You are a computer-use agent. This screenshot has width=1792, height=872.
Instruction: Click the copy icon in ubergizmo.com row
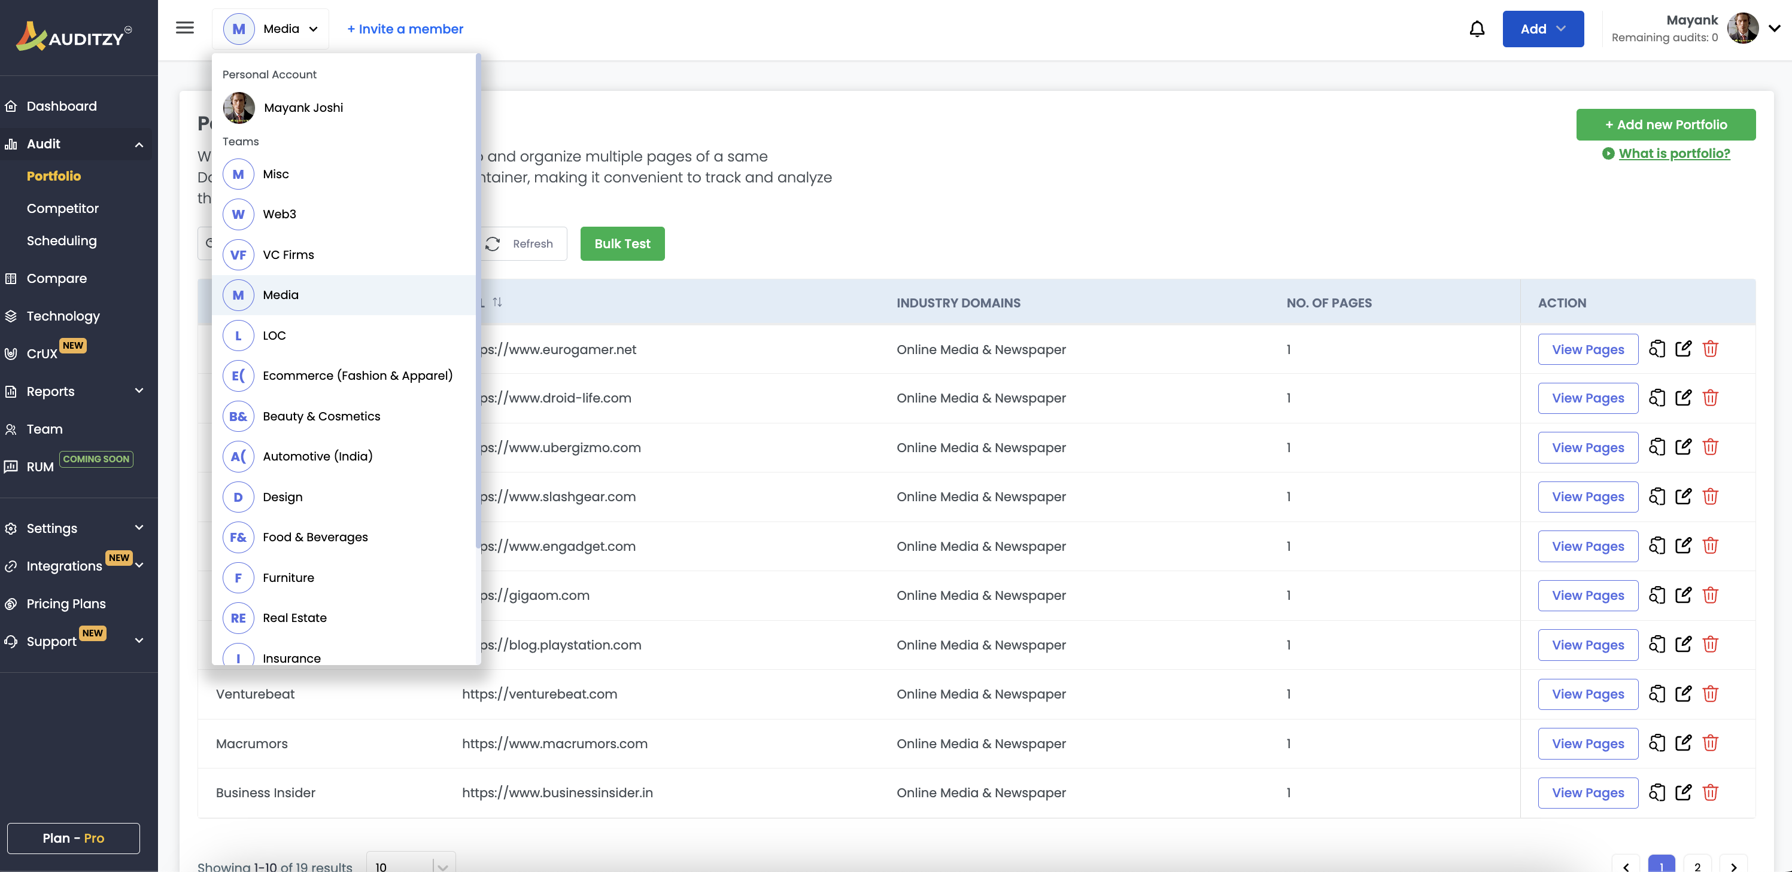pyautogui.click(x=1657, y=447)
